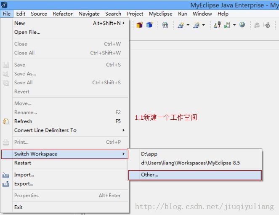This screenshot has height=215, width=279.
Task: Open the File menu
Action: point(7,14)
